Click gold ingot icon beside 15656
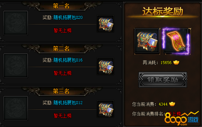The image size is (202, 127). pyautogui.click(x=176, y=63)
